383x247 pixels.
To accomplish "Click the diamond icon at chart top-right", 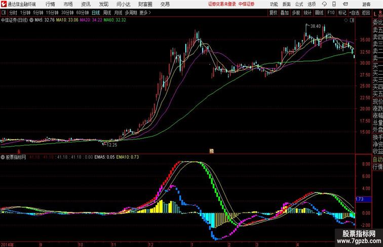I will [x=346, y=20].
